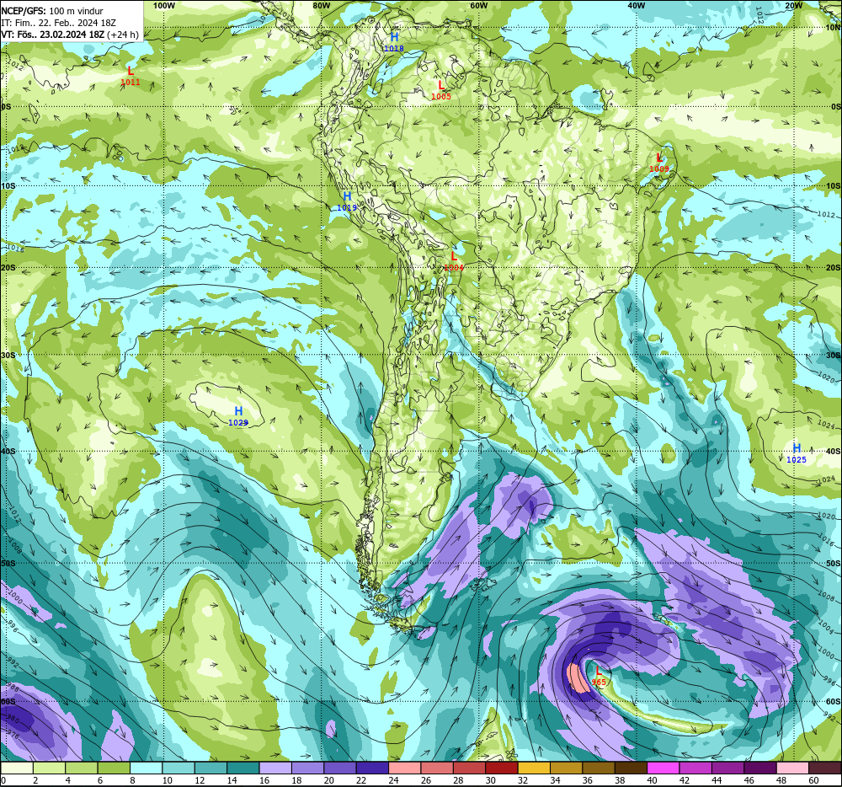842x787 pixels.
Task: Pick the legend swatch between 40 and 42
Action: coord(663,768)
